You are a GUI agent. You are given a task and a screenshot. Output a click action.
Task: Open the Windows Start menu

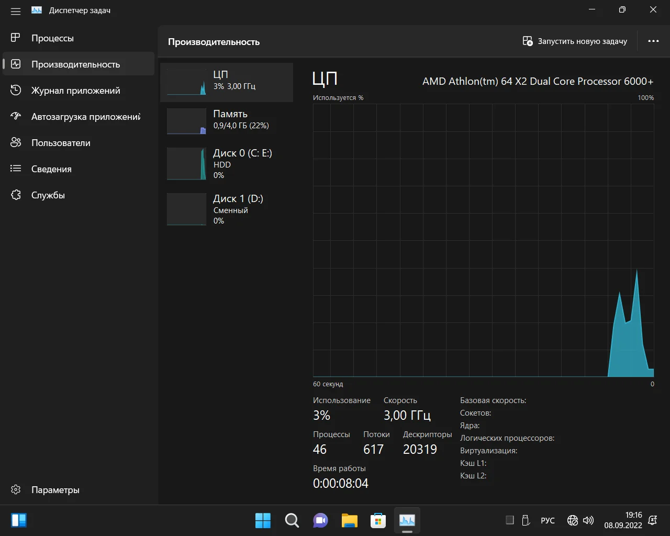pos(263,520)
